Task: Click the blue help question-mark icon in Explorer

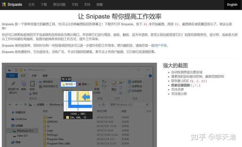Action: coord(150,76)
